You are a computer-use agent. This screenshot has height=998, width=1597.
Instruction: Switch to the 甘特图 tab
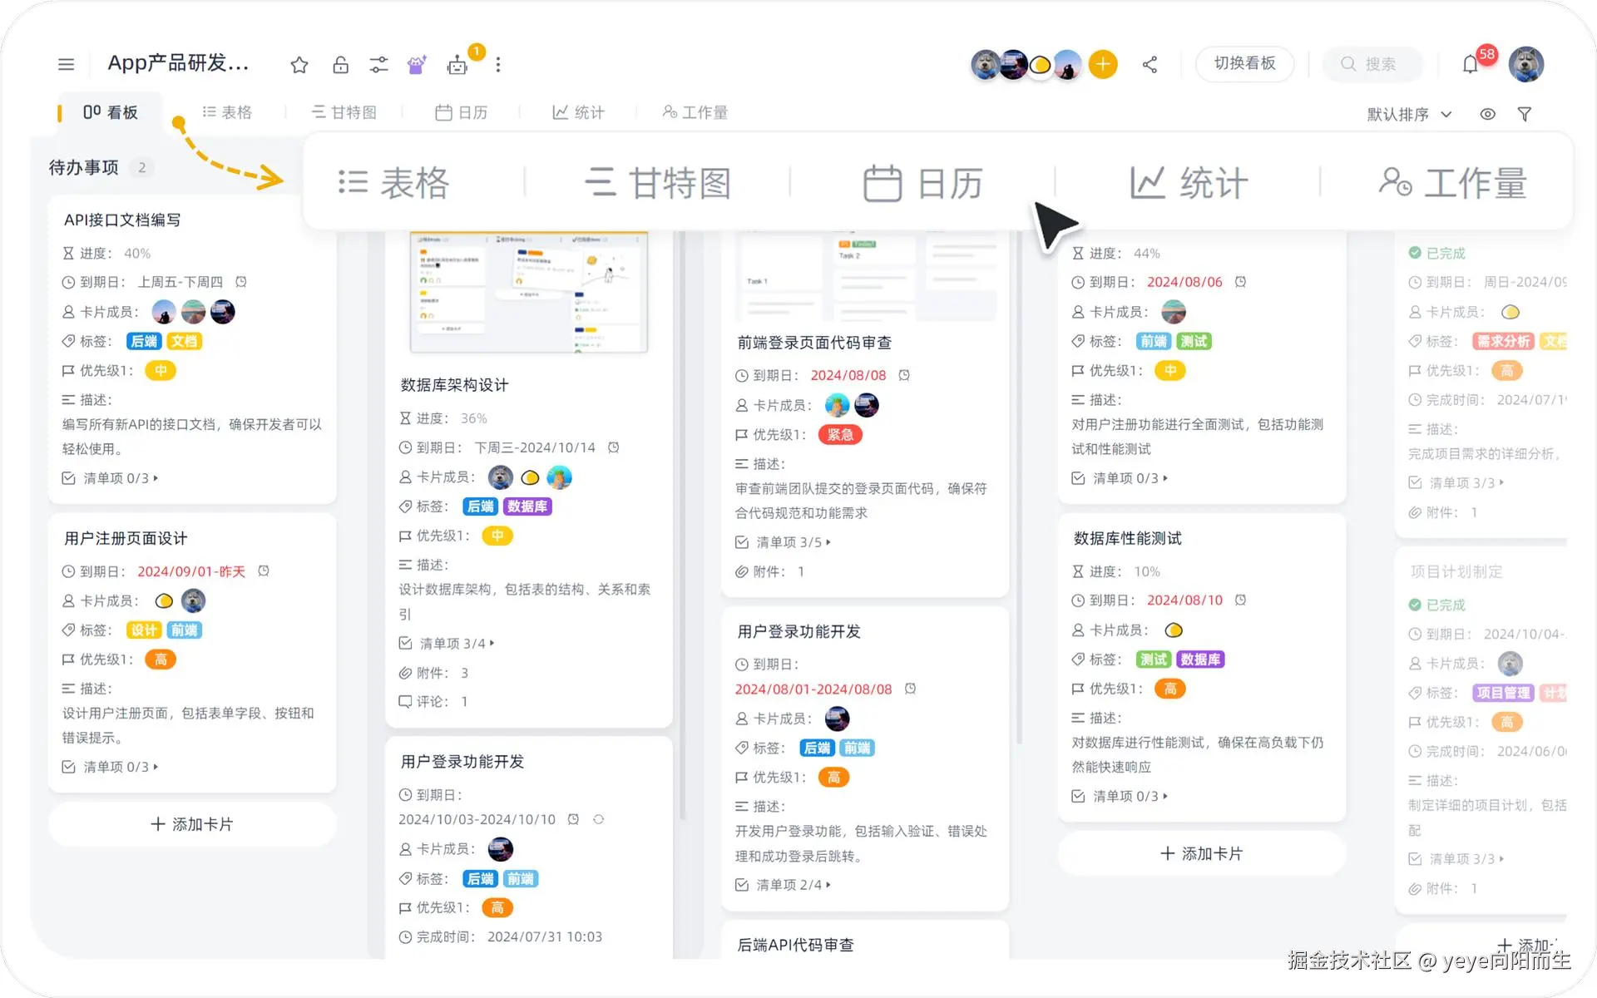(344, 112)
